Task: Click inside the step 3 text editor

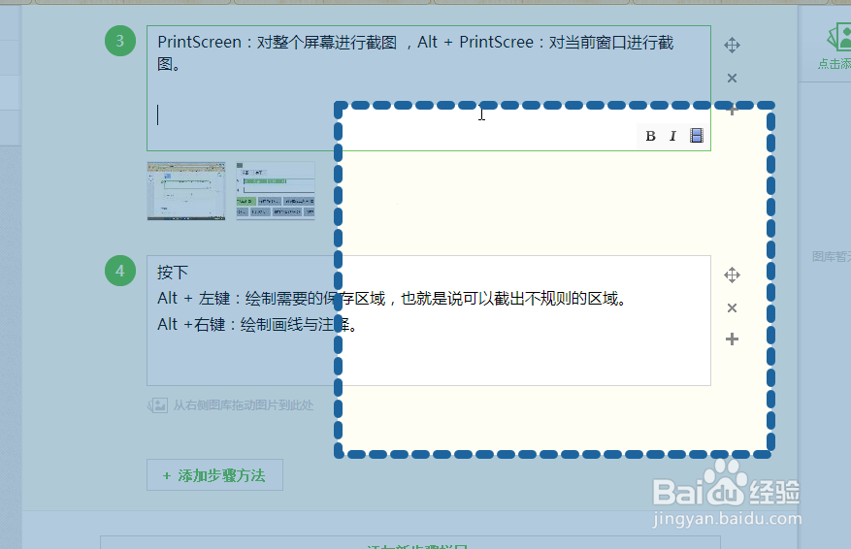Action: coord(429,88)
